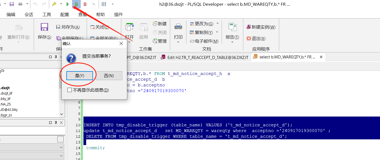
Task: Click 否(N) in the confirm dialog
Action: (x=109, y=76)
